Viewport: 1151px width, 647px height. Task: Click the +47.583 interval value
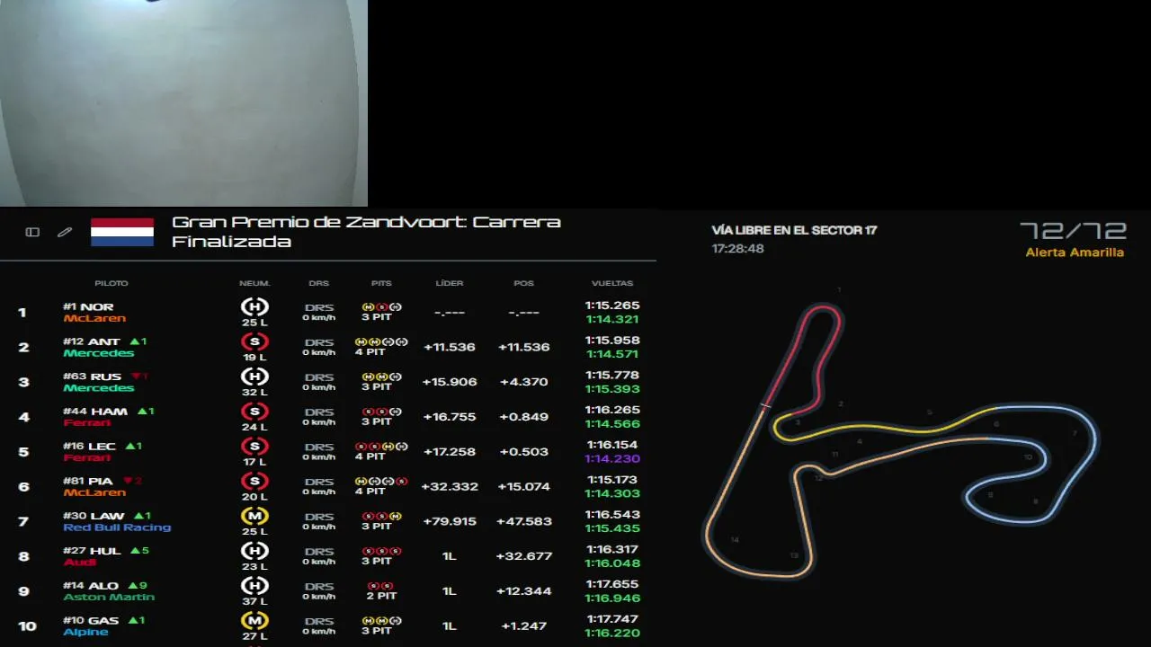tap(524, 521)
